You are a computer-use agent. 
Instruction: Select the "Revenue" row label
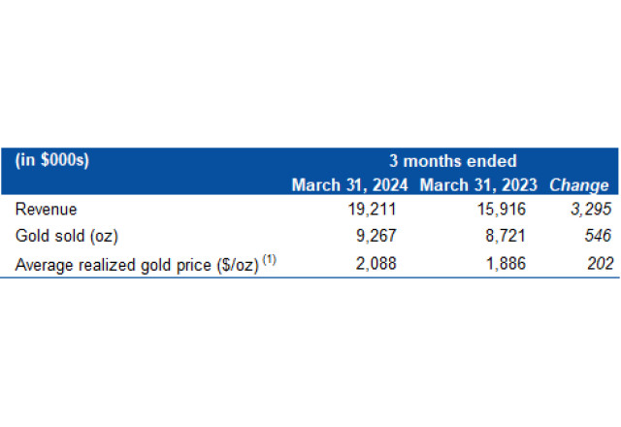[x=46, y=209]
